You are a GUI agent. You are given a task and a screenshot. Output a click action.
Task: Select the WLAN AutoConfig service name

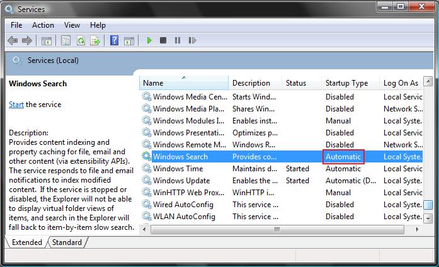pos(184,217)
